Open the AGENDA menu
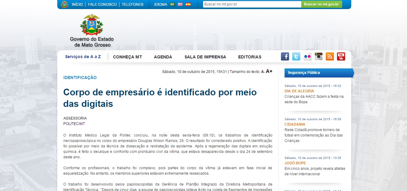The width and height of the screenshot is (407, 191). coord(163,57)
